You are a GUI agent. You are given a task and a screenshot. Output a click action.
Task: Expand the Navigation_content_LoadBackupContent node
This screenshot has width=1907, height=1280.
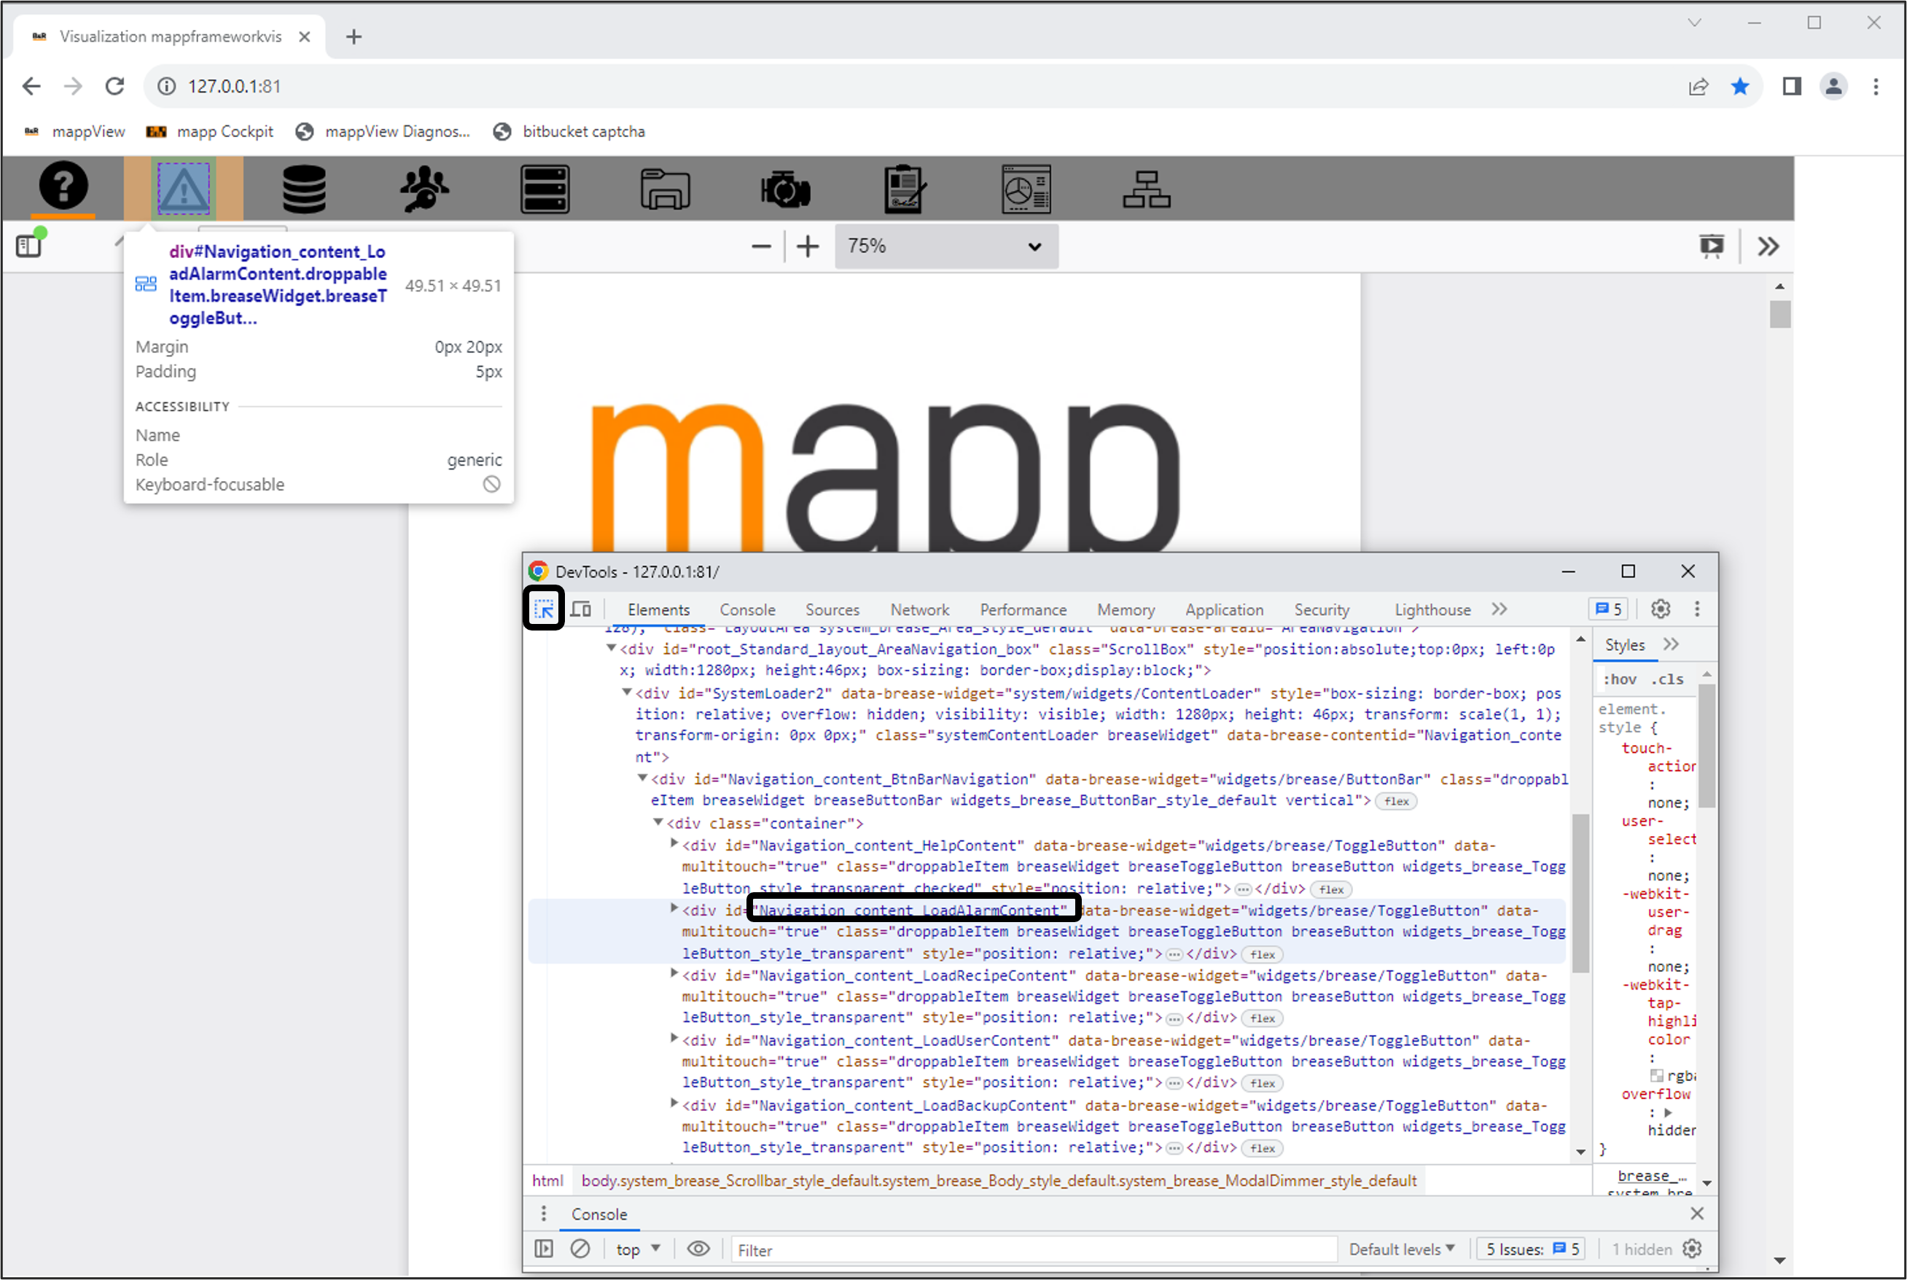[674, 1103]
